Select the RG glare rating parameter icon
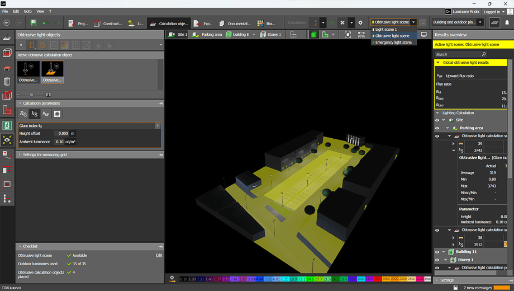 pyautogui.click(x=23, y=114)
